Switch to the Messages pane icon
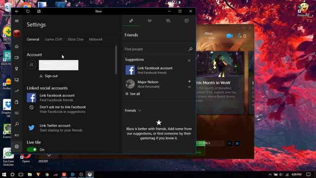The height and width of the screenshot is (178, 316). 168,21
